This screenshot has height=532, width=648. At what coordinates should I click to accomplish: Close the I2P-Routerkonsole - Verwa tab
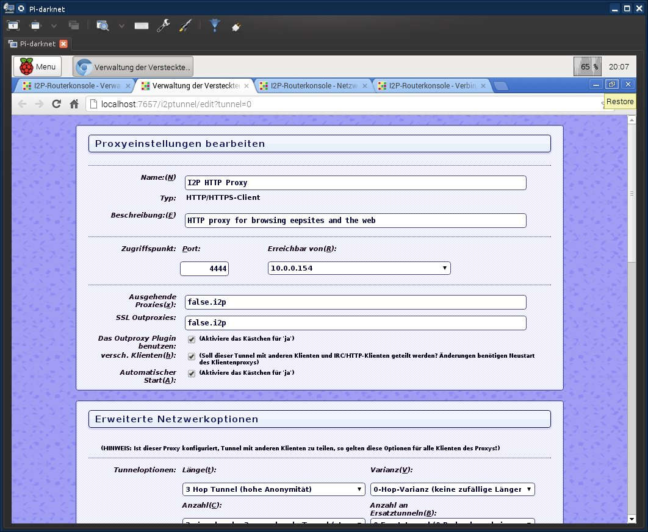coord(128,86)
